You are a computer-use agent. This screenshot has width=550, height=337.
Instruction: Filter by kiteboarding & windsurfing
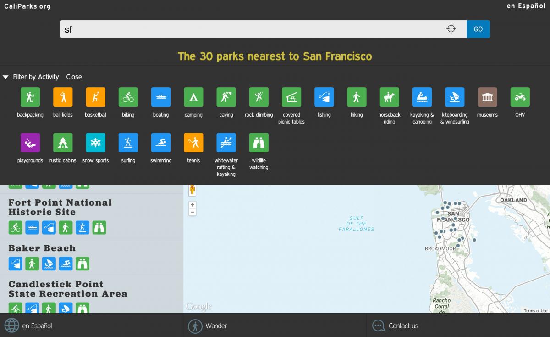tap(455, 97)
